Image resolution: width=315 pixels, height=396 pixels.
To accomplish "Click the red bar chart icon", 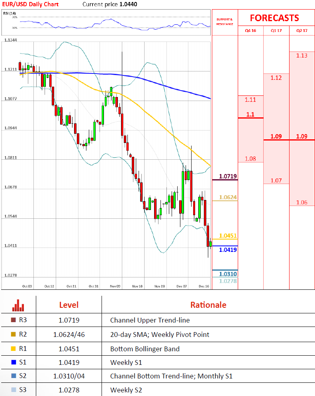I will [18, 305].
